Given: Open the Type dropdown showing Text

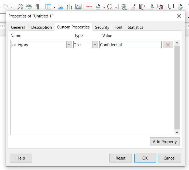Looking at the screenshot, I should click(95, 45).
